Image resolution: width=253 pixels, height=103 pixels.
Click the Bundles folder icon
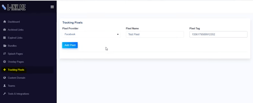(x=4, y=46)
